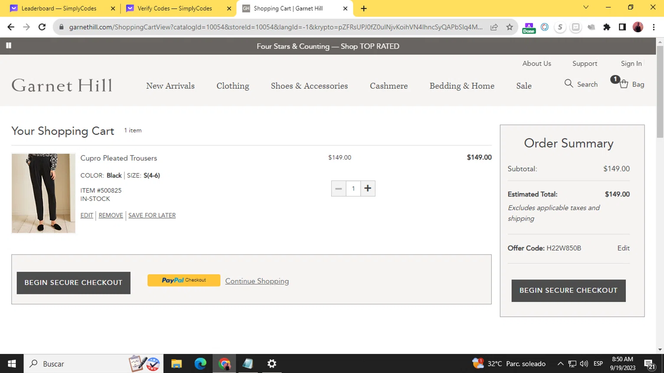Open Support link

[x=585, y=63]
